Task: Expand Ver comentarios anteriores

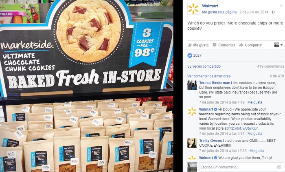Action: pyautogui.click(x=209, y=76)
